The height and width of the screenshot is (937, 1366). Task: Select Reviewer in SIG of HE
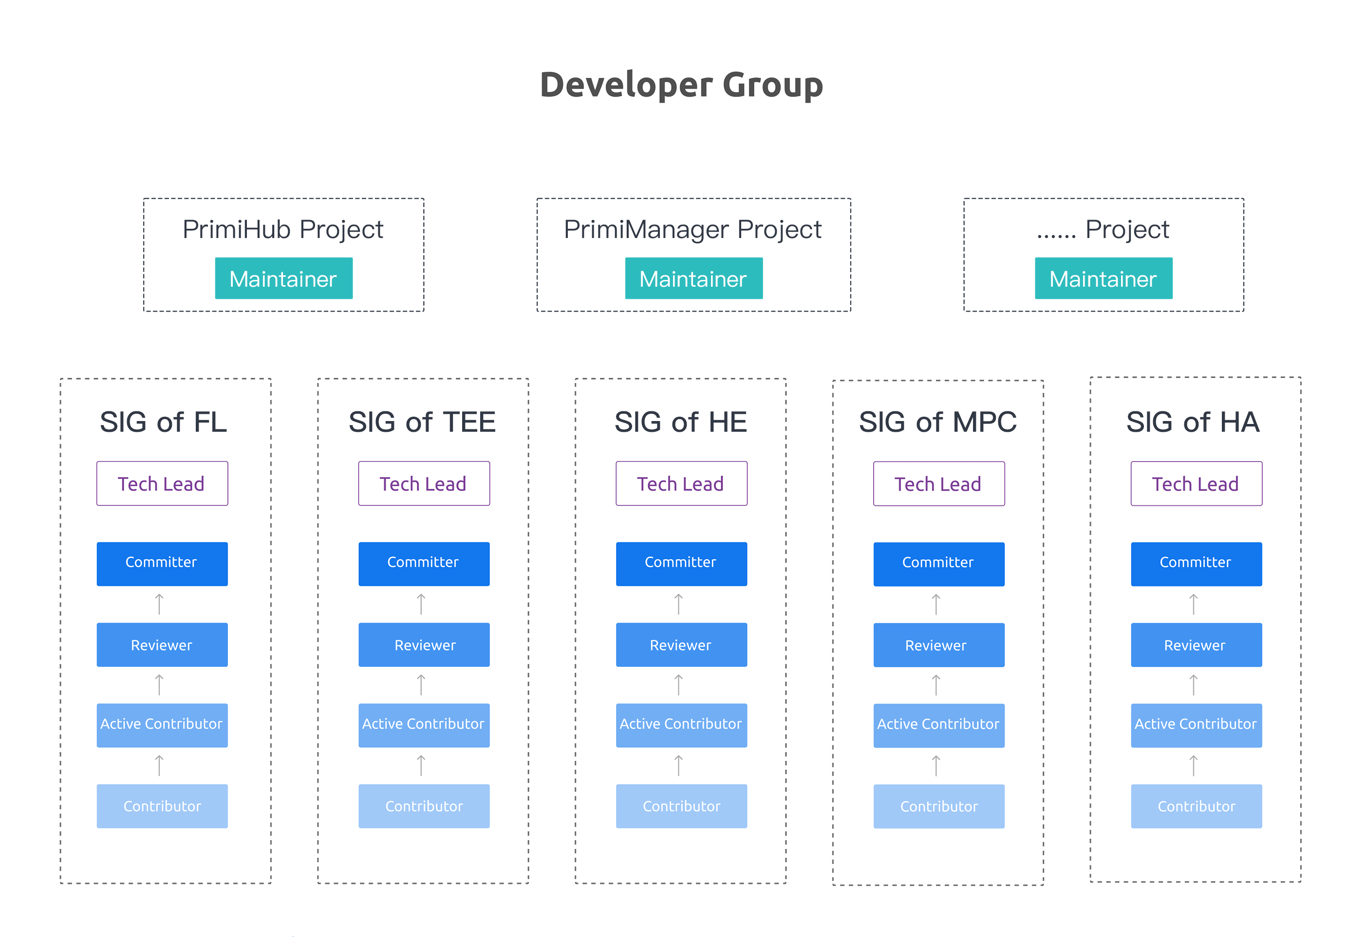coord(681,645)
